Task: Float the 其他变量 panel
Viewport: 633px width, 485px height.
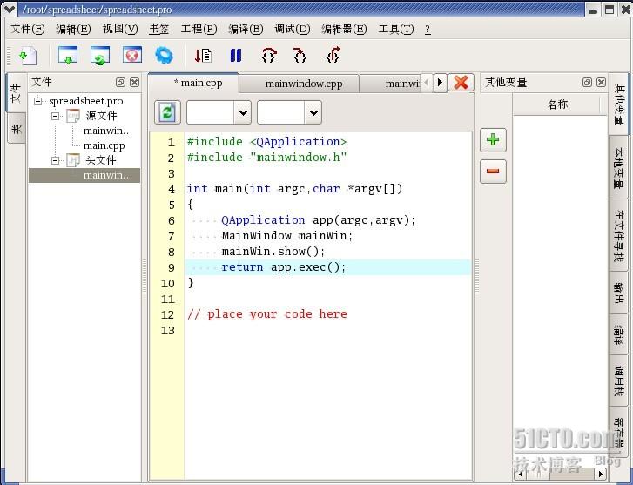Action: (x=587, y=83)
